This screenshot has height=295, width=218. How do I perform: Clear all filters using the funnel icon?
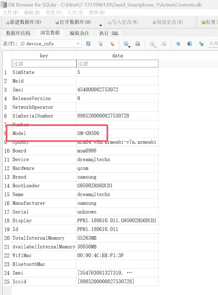click(100, 44)
